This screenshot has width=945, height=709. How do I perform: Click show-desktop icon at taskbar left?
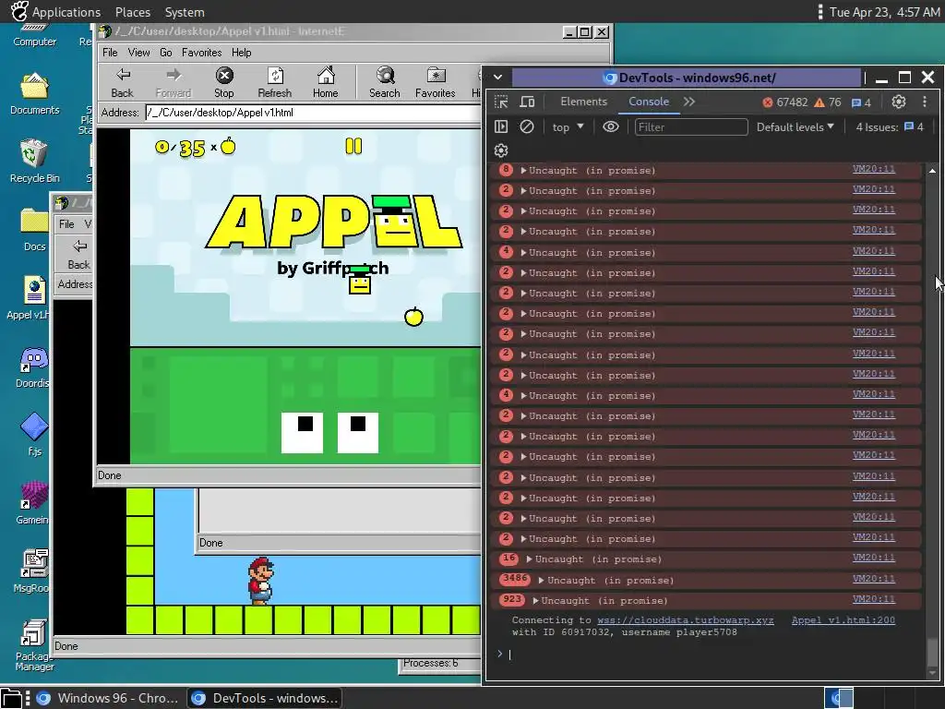pyautogui.click(x=11, y=698)
